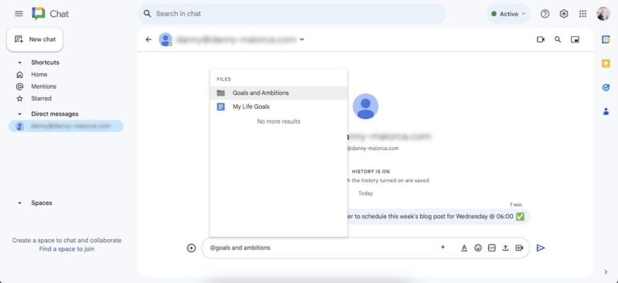
Task: Open Settings gear icon
Action: (x=564, y=14)
